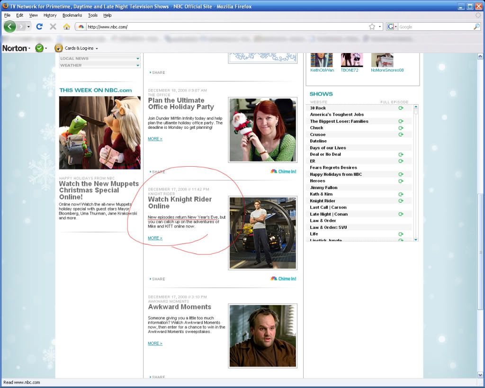
Task: Click the page scrollbar up arrow
Action: [480, 56]
